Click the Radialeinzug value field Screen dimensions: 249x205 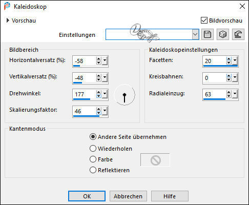215,94
